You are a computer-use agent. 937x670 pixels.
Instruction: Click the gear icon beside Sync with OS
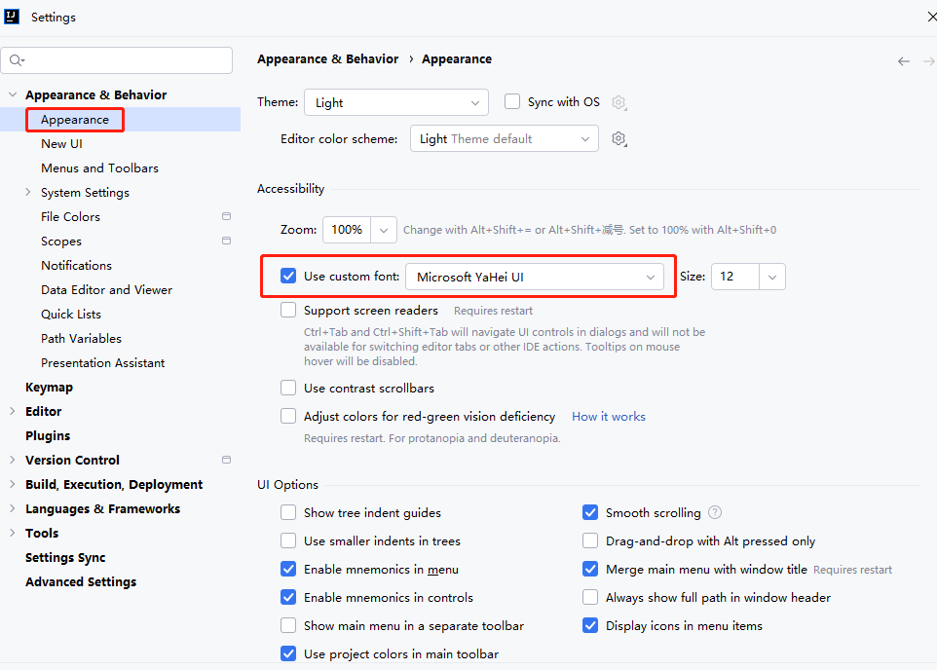pyautogui.click(x=618, y=102)
